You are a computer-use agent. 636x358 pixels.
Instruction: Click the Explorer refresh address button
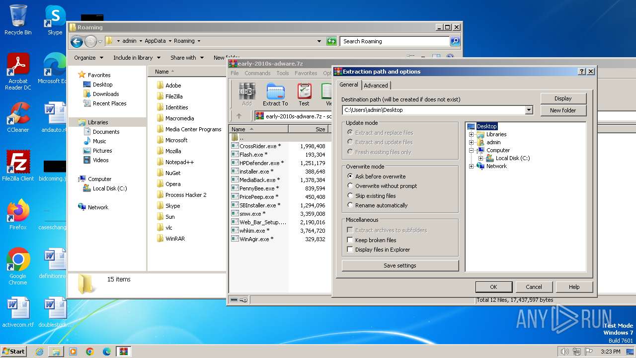(x=331, y=41)
